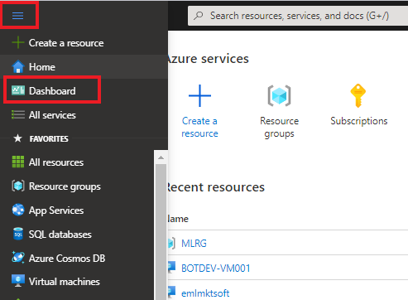The height and width of the screenshot is (300, 408).
Task: Click the App Services globe icon
Action: click(x=18, y=210)
